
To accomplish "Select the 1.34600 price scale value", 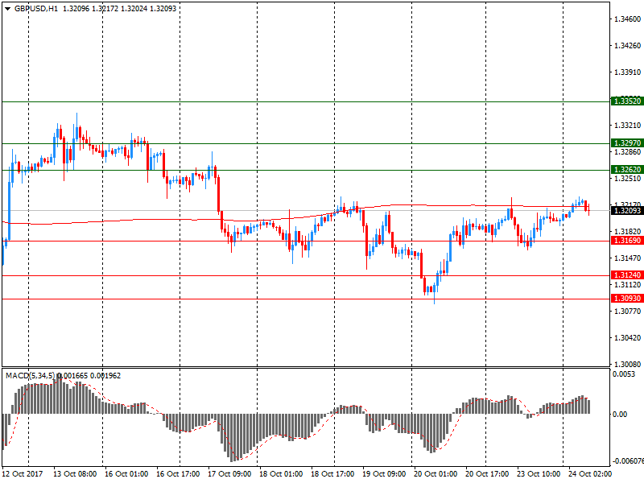I will click(x=627, y=19).
